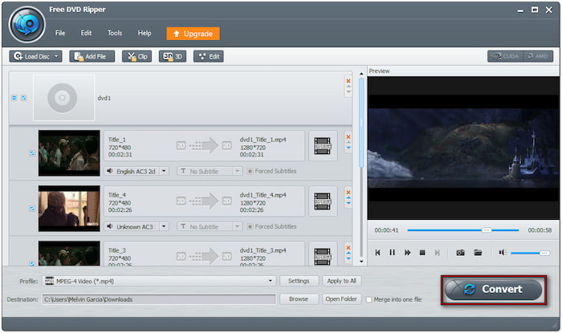Open the Clip tool

coord(136,56)
